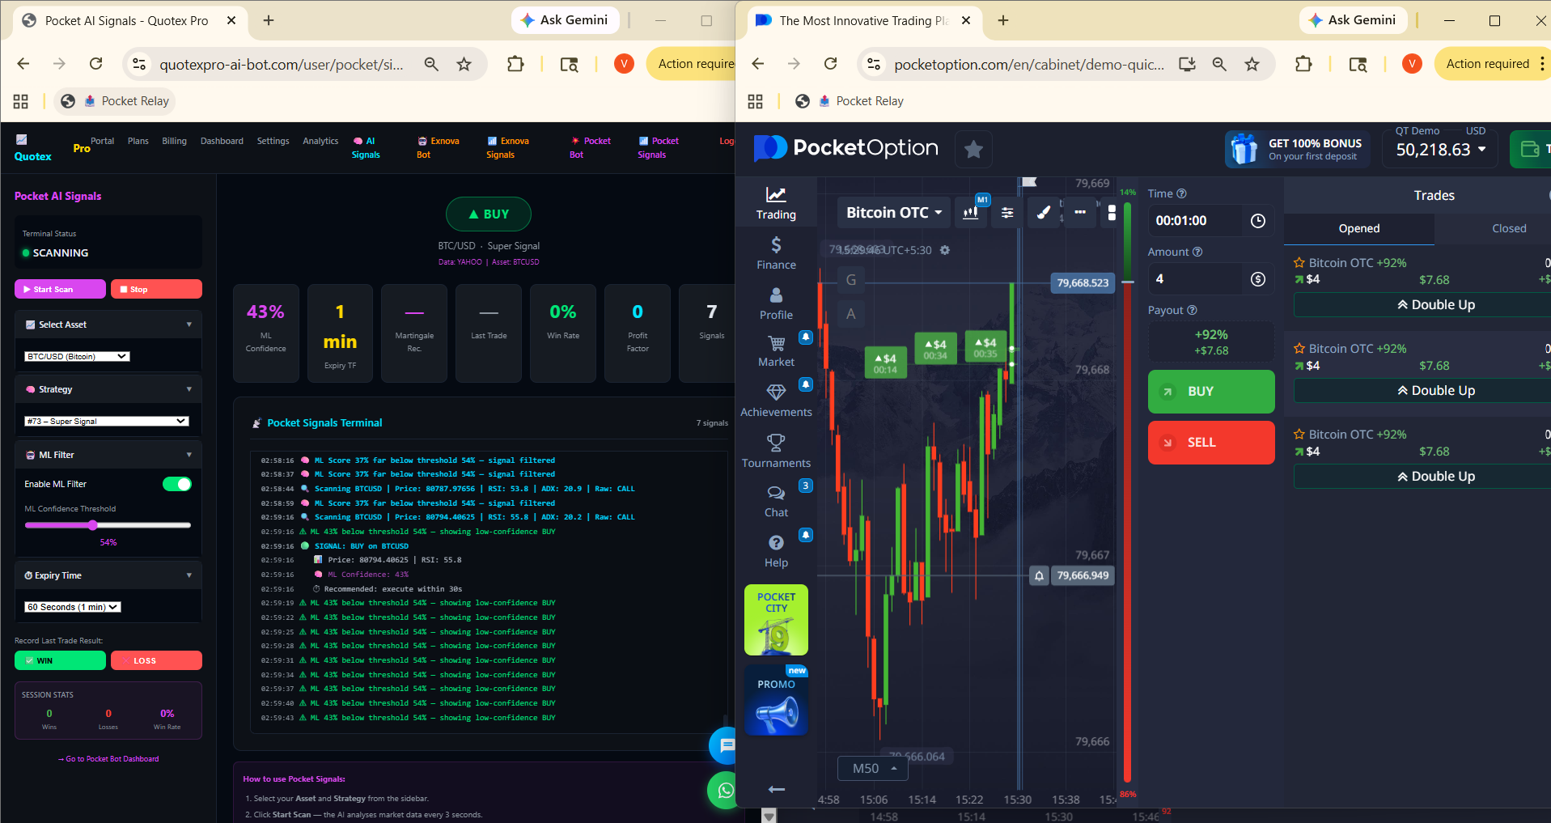Open AI Signals navigation item
Screen dimensions: 1551x823
(x=366, y=147)
